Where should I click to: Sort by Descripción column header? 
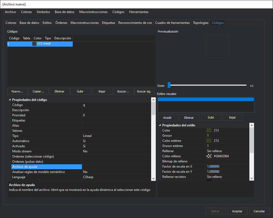pos(63,38)
